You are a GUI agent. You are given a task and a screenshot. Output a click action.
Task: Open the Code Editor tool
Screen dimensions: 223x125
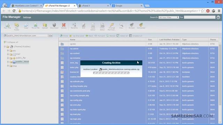[x=93, y=27]
